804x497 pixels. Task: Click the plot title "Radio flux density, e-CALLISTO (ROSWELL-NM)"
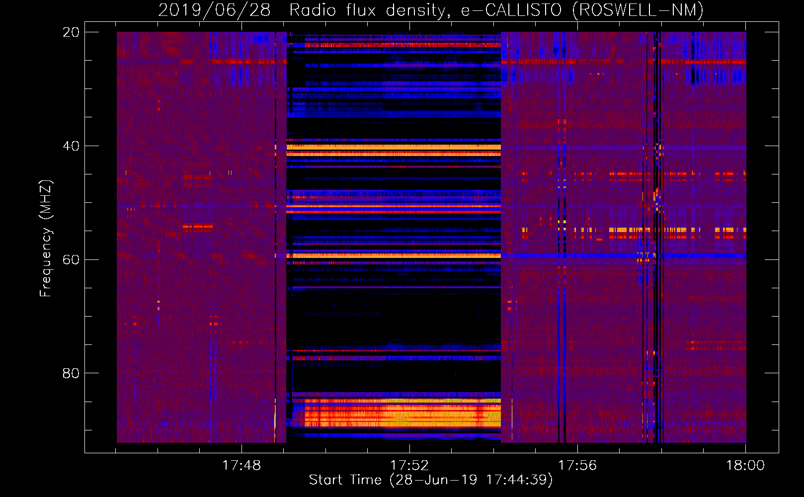tap(496, 10)
